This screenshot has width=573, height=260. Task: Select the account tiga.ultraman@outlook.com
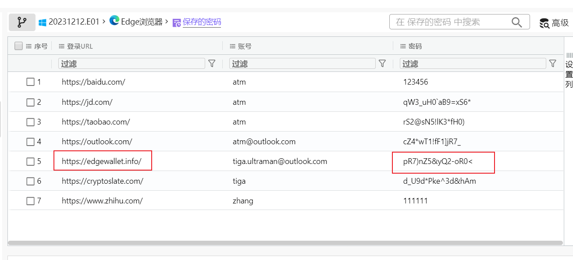(280, 161)
